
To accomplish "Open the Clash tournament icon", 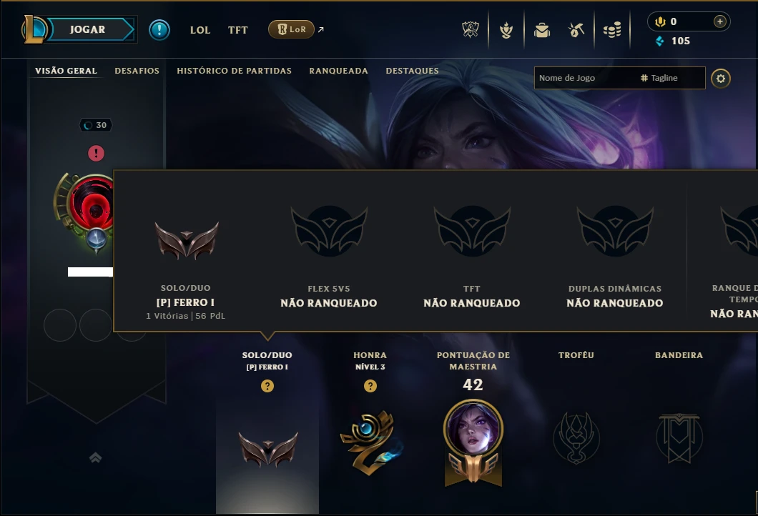I will point(471,30).
